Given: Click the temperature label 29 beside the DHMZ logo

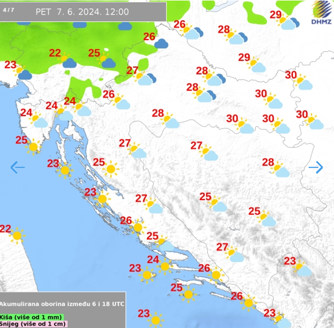Looking at the screenshot, I should (276, 15).
